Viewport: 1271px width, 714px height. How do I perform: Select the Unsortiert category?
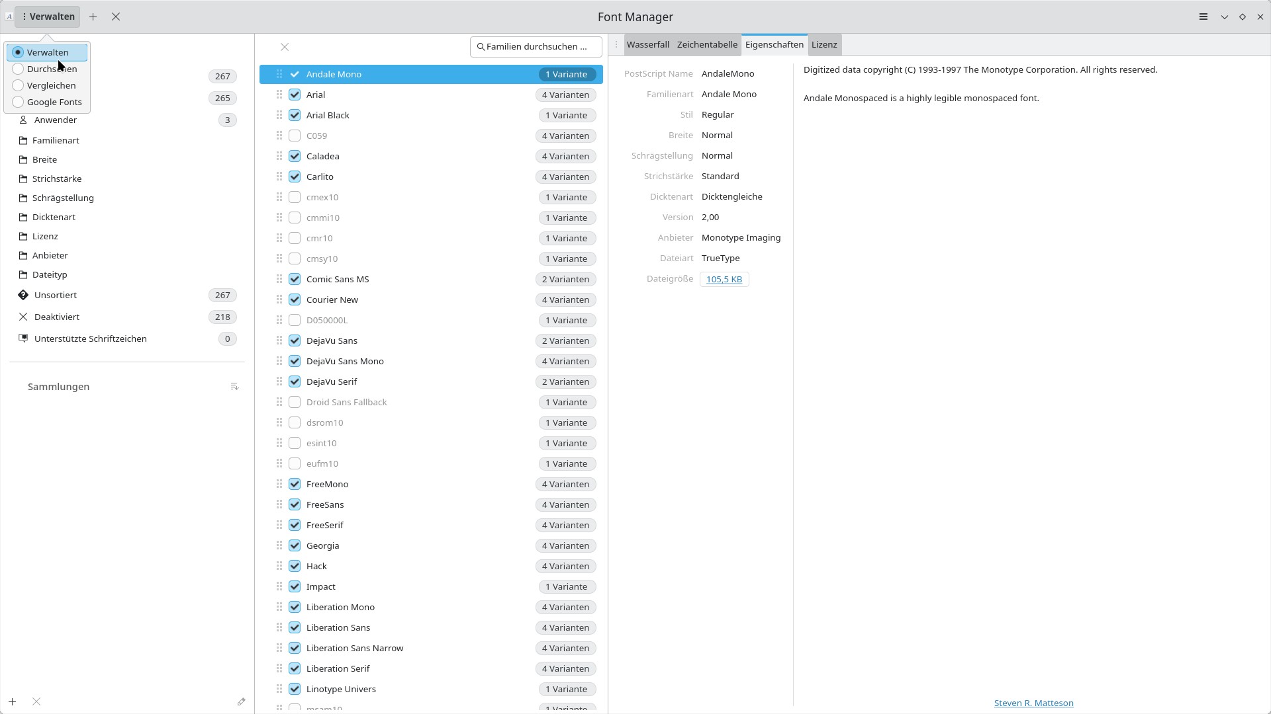[127, 296]
